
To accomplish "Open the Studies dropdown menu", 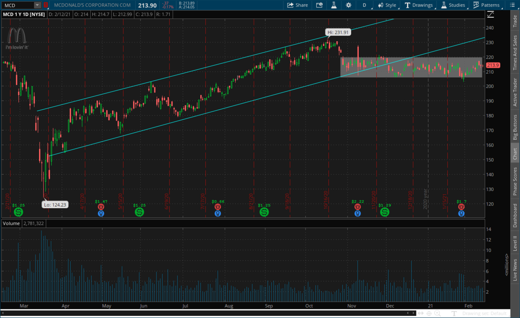I will [x=454, y=5].
